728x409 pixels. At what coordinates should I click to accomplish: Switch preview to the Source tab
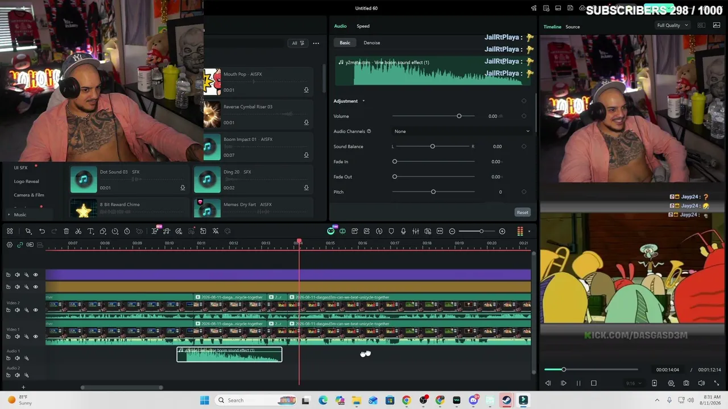pyautogui.click(x=573, y=27)
